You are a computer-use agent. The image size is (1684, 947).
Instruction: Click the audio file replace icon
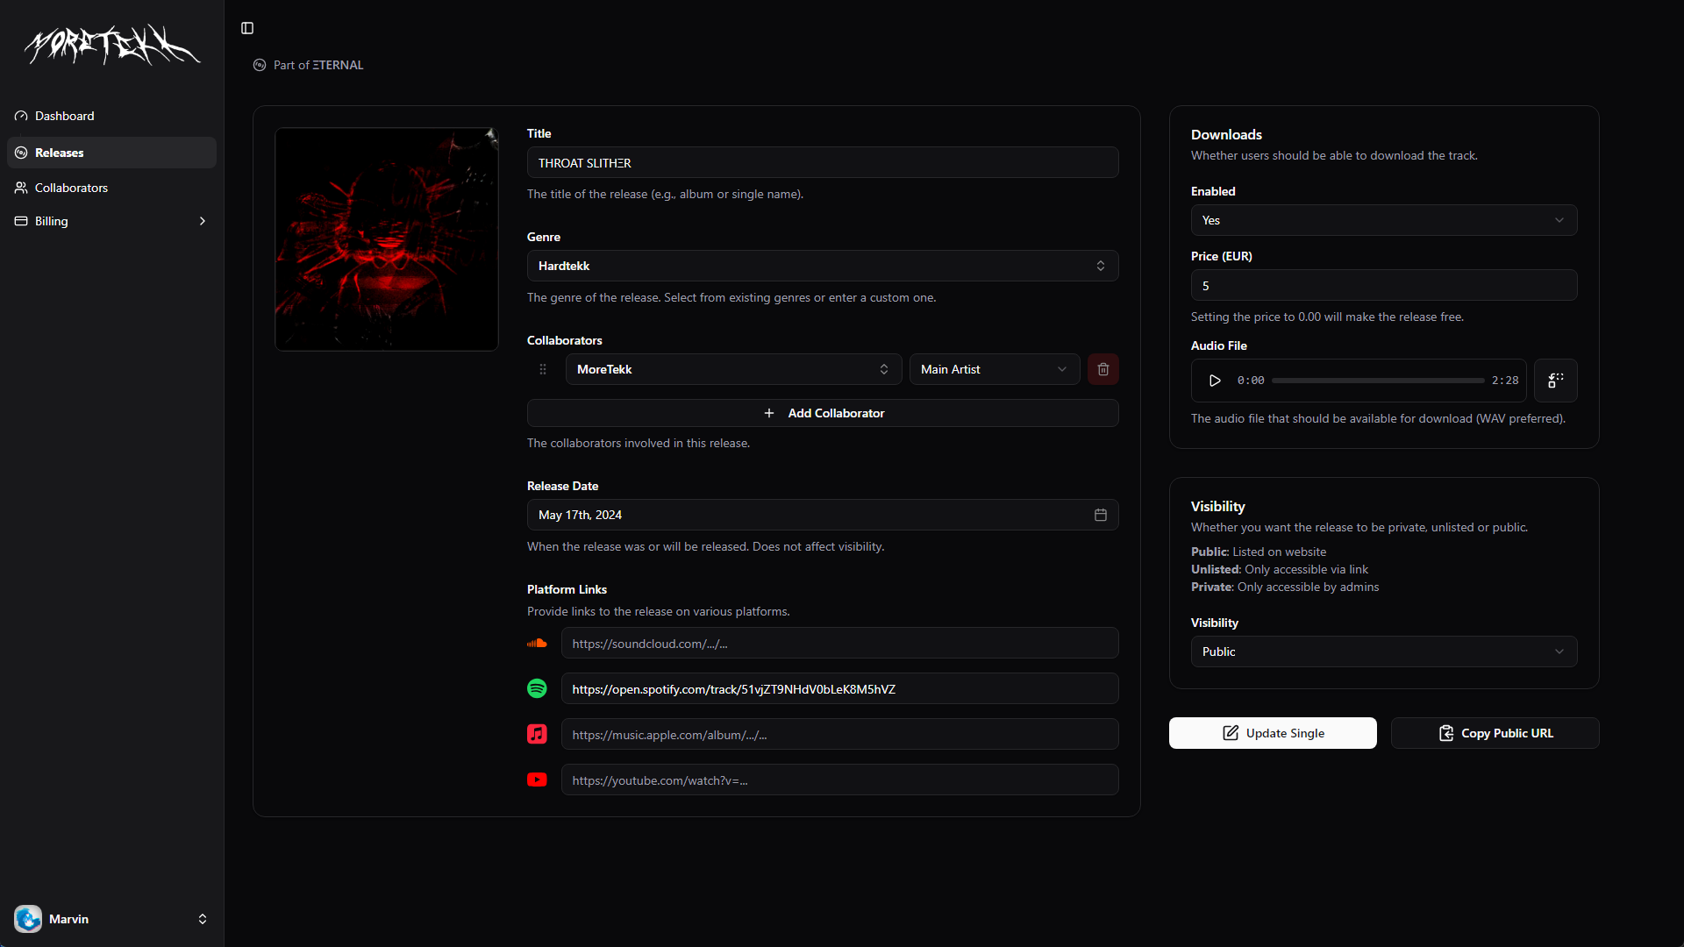(x=1555, y=381)
